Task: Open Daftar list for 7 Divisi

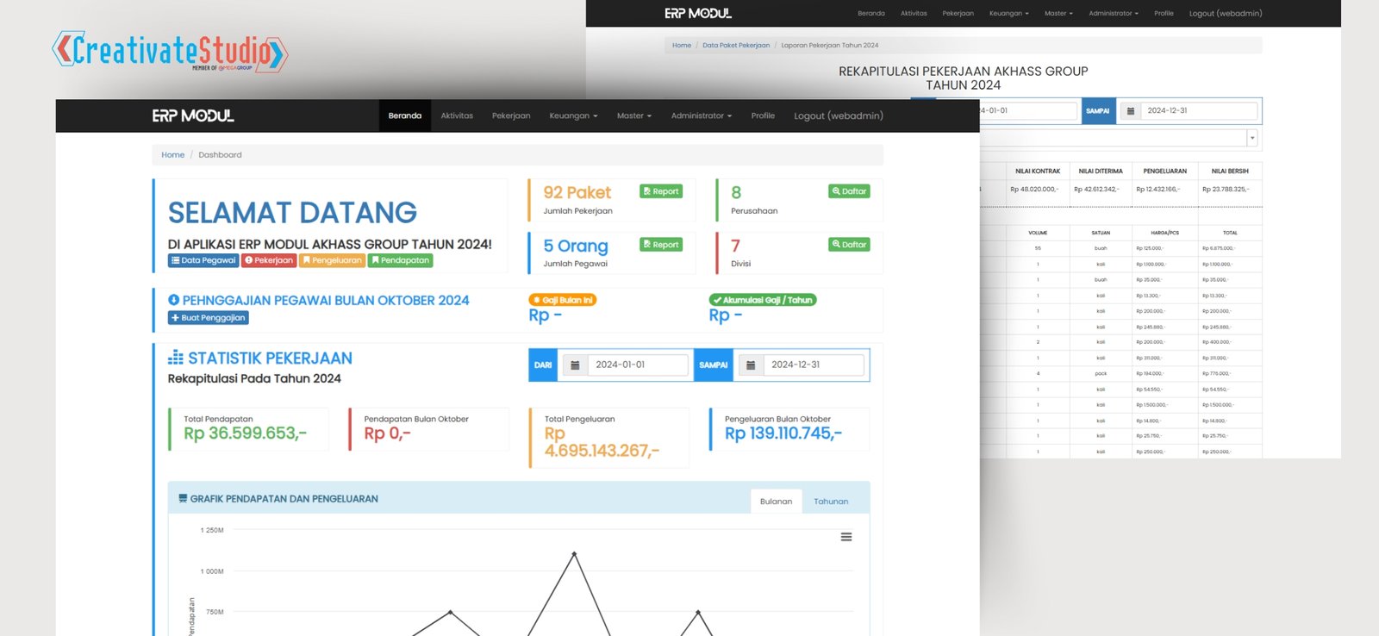Action: (849, 245)
